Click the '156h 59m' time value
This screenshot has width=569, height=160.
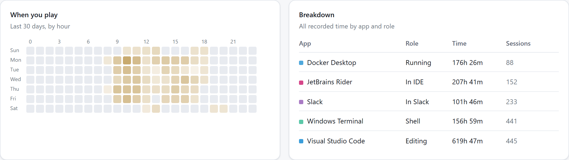click(x=467, y=121)
